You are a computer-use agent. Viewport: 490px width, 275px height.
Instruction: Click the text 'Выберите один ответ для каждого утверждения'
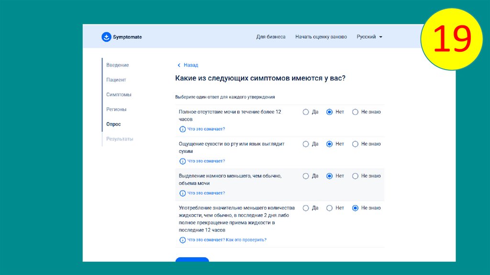[x=225, y=97]
